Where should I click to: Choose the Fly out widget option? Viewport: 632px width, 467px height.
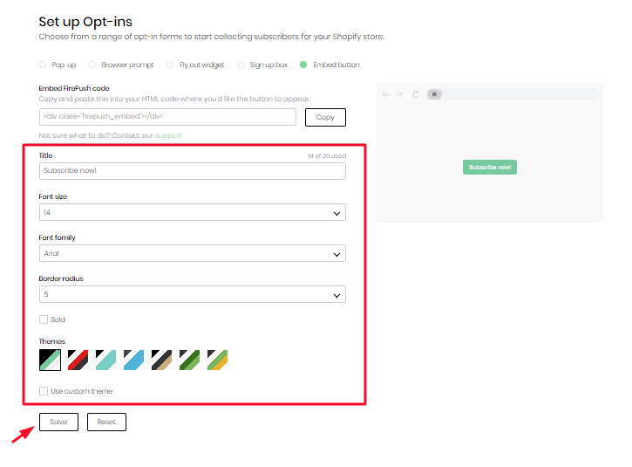tap(171, 65)
